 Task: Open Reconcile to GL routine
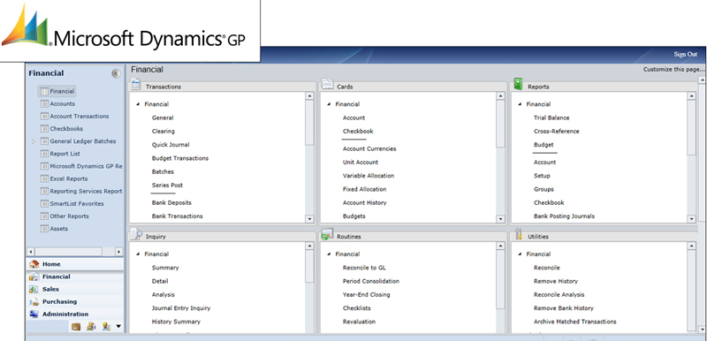(x=364, y=268)
